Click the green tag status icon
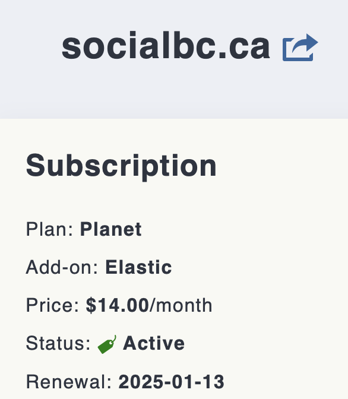Screen dimensions: 348x399 click(107, 344)
